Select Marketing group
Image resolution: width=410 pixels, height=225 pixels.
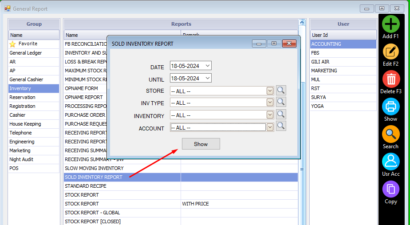click(34, 151)
